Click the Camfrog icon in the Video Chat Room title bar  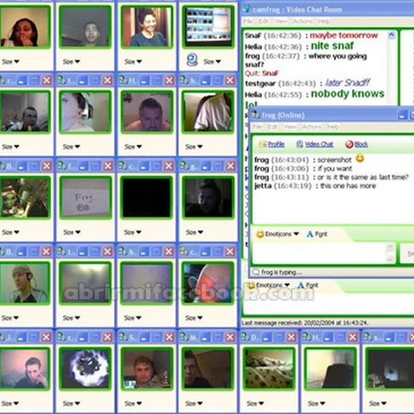pos(246,8)
